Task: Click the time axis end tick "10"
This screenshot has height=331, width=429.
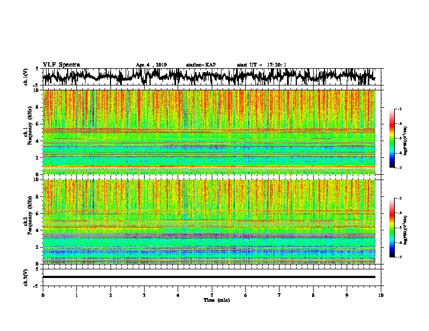Action: click(x=381, y=295)
